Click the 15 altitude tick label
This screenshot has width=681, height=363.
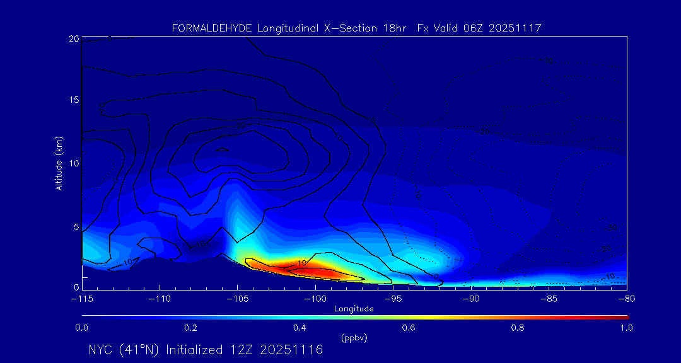click(73, 101)
